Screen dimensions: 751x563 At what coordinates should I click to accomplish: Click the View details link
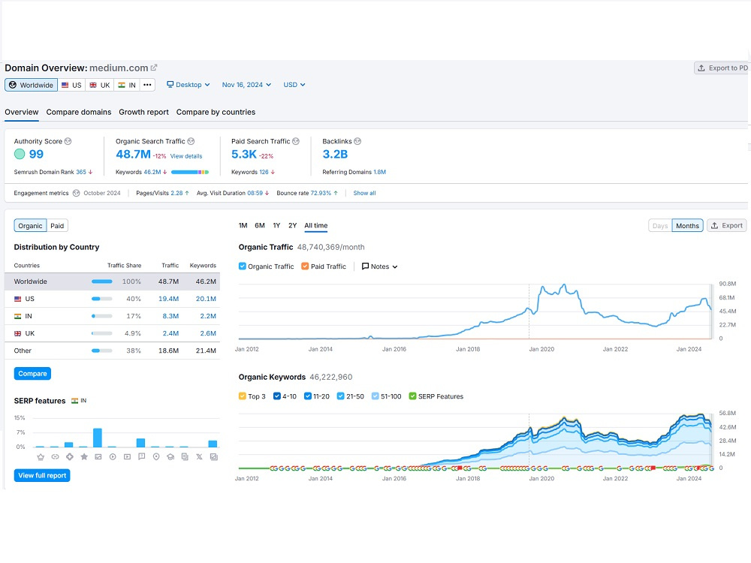[186, 156]
